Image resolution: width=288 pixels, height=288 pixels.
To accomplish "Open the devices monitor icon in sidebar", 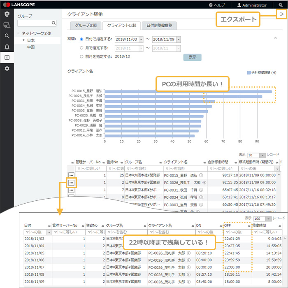I will tap(7, 25).
